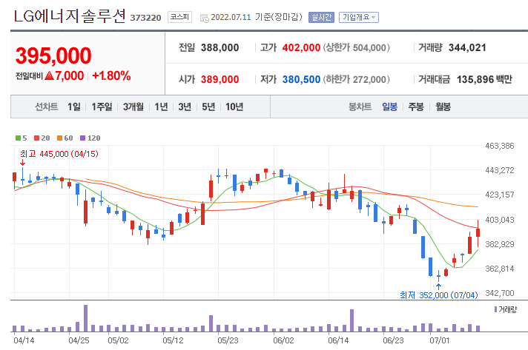The width and height of the screenshot is (528, 350).
Task: Click the +1.80% change percentage
Action: [x=111, y=76]
